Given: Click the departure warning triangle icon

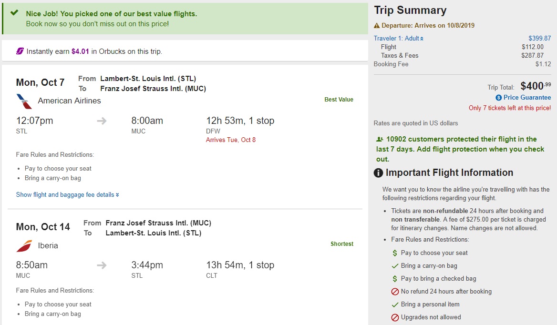Looking at the screenshot, I should 377,26.
